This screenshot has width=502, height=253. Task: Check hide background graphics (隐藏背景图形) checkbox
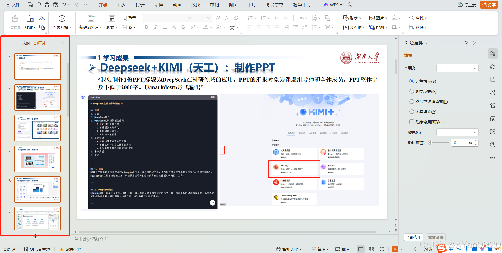[x=412, y=122]
